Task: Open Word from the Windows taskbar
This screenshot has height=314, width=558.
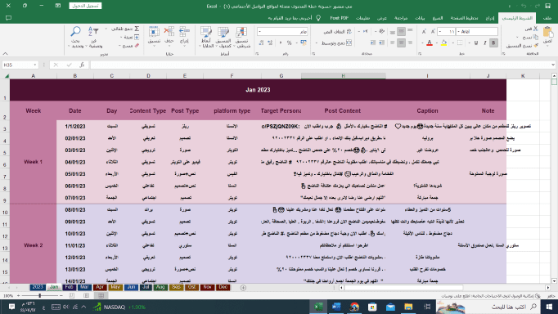Action: point(336,307)
